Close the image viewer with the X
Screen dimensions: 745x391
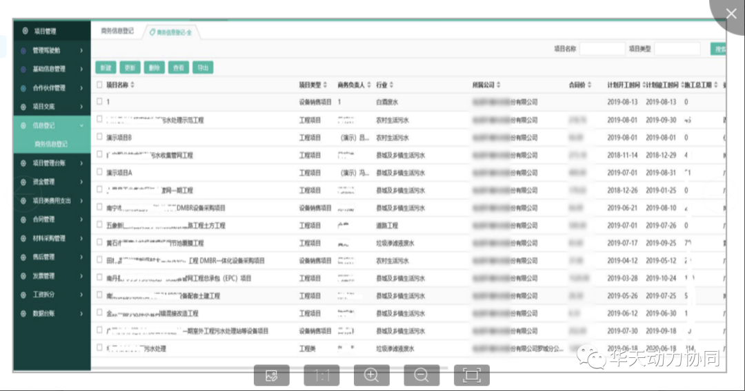click(731, 14)
